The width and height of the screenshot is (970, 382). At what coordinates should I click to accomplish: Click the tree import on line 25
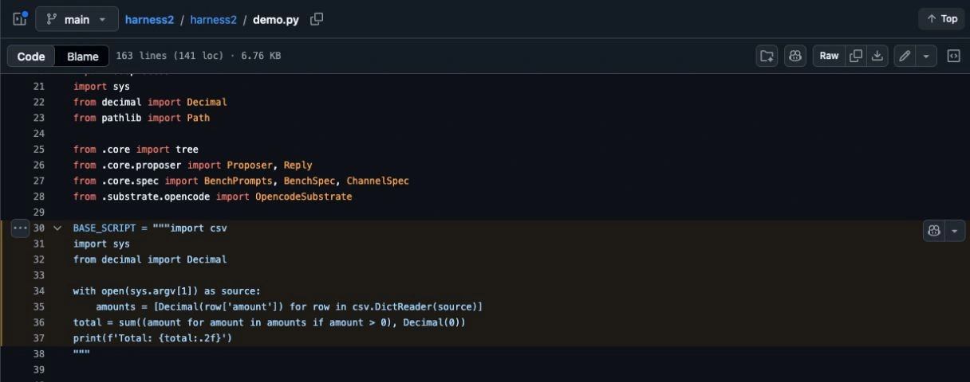pyautogui.click(x=187, y=150)
